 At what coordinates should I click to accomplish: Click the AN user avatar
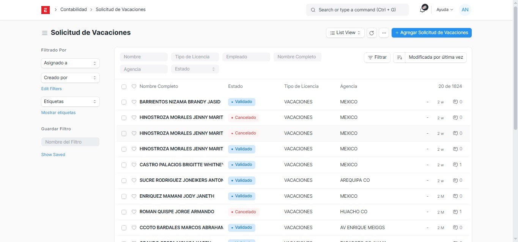point(465,10)
